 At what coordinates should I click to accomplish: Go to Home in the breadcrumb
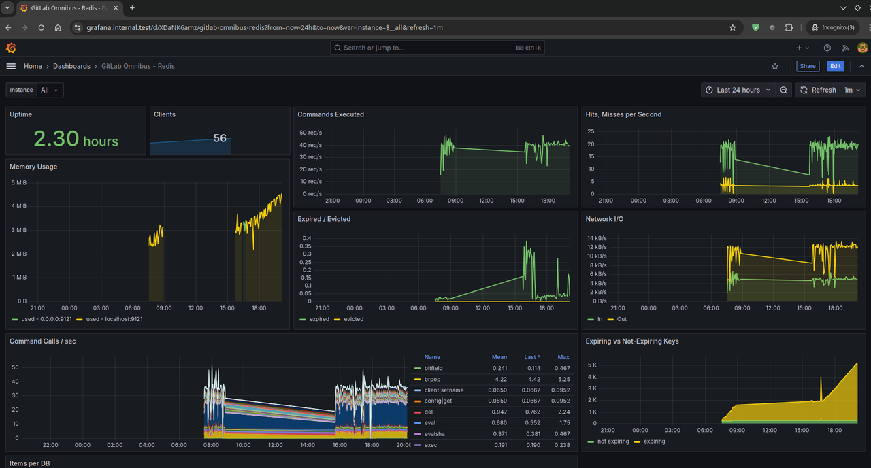coord(33,66)
